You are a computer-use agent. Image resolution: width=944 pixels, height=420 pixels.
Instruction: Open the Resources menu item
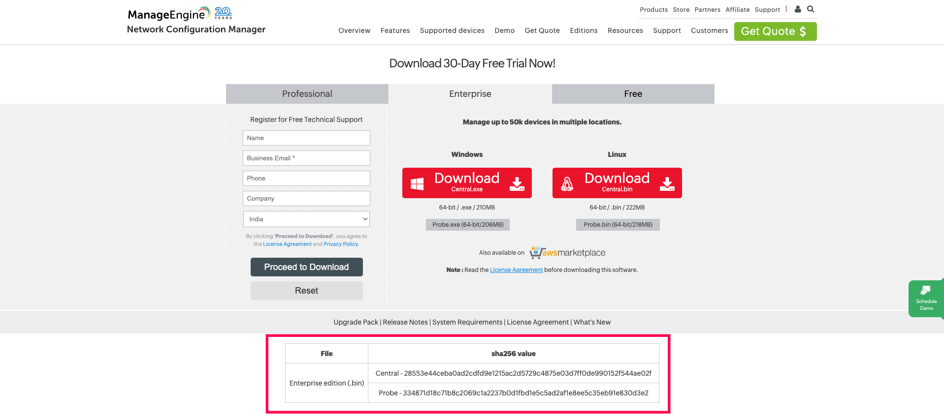(625, 30)
